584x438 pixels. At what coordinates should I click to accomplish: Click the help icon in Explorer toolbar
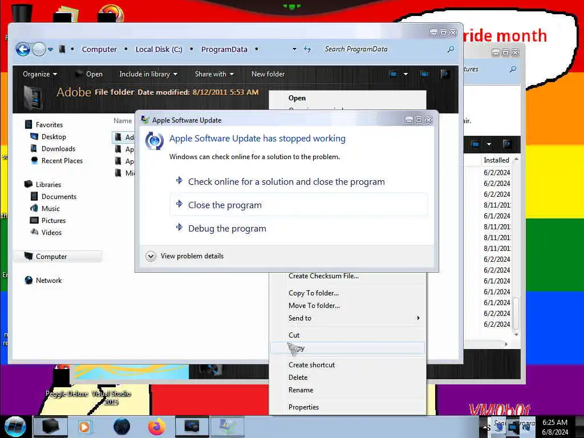[445, 74]
